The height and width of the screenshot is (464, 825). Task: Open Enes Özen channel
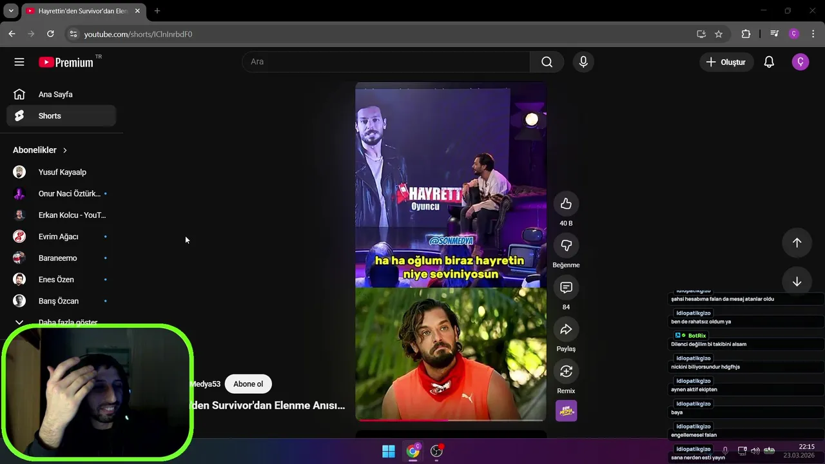[x=61, y=280]
